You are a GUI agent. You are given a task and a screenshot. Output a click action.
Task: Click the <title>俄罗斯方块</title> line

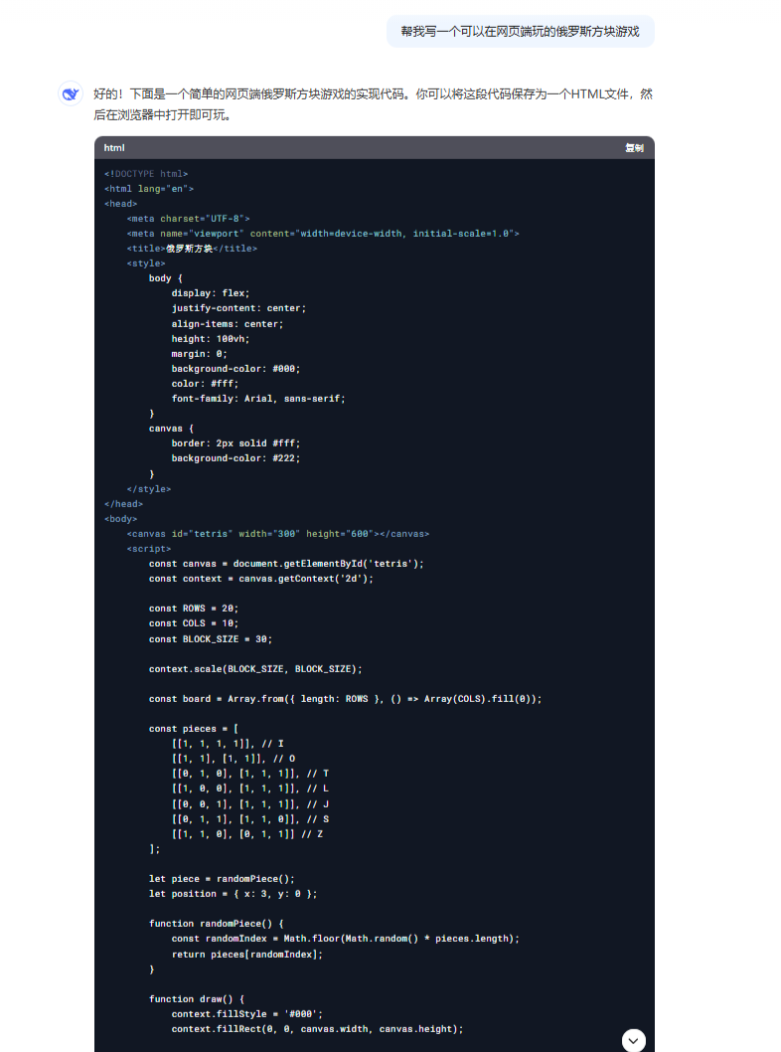(192, 249)
